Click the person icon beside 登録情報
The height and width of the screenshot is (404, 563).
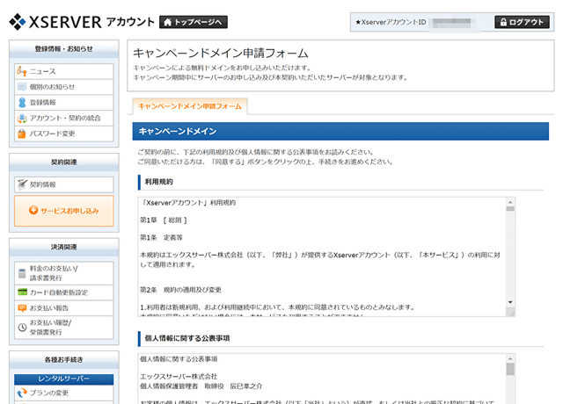(22, 103)
